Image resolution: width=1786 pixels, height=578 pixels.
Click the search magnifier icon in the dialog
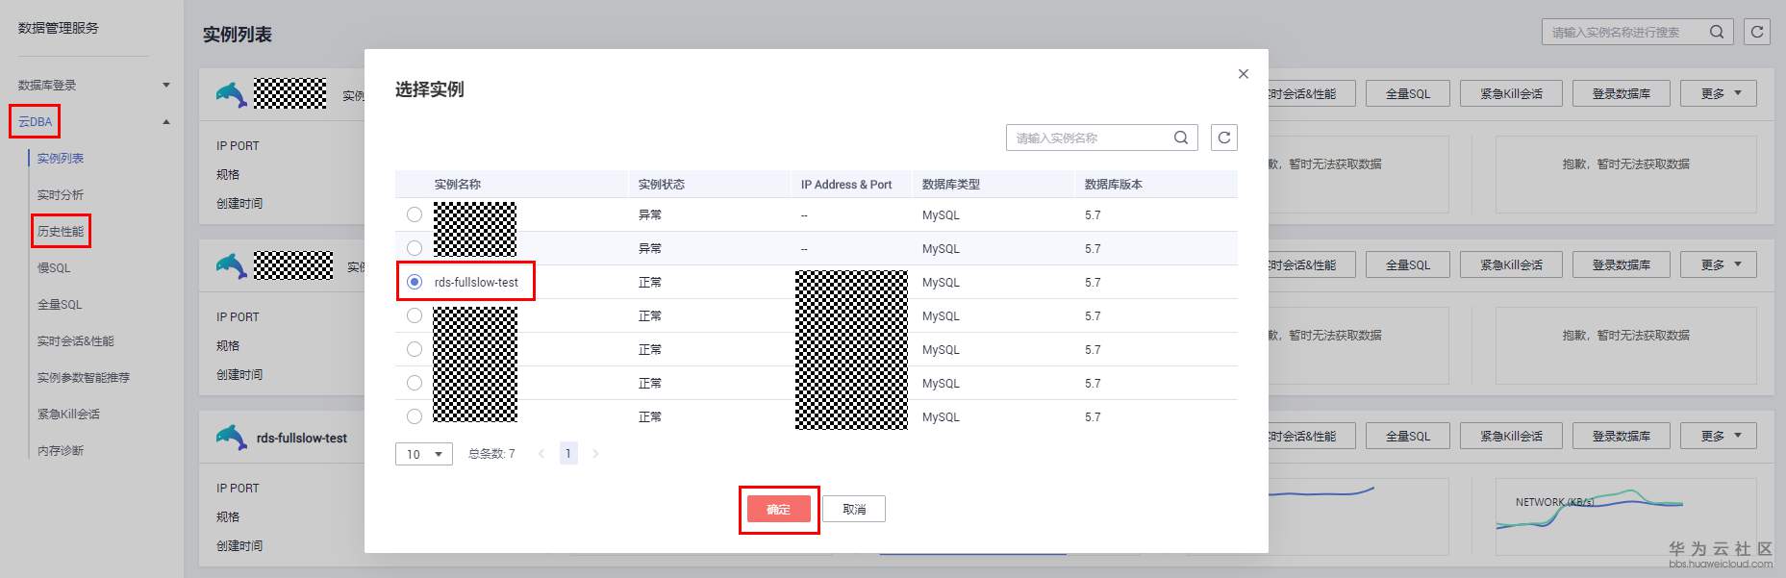click(1181, 138)
